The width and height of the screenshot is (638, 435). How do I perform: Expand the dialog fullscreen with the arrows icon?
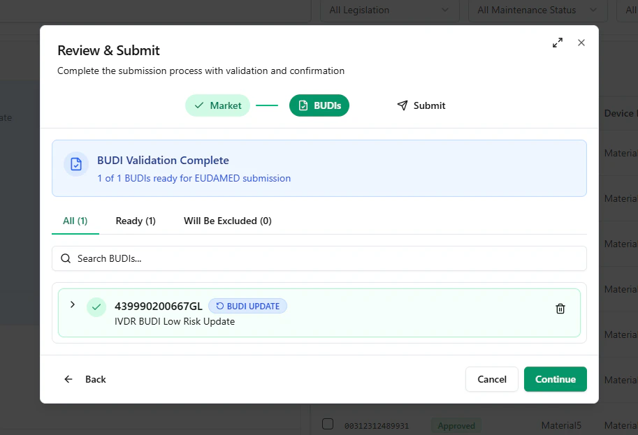click(557, 43)
